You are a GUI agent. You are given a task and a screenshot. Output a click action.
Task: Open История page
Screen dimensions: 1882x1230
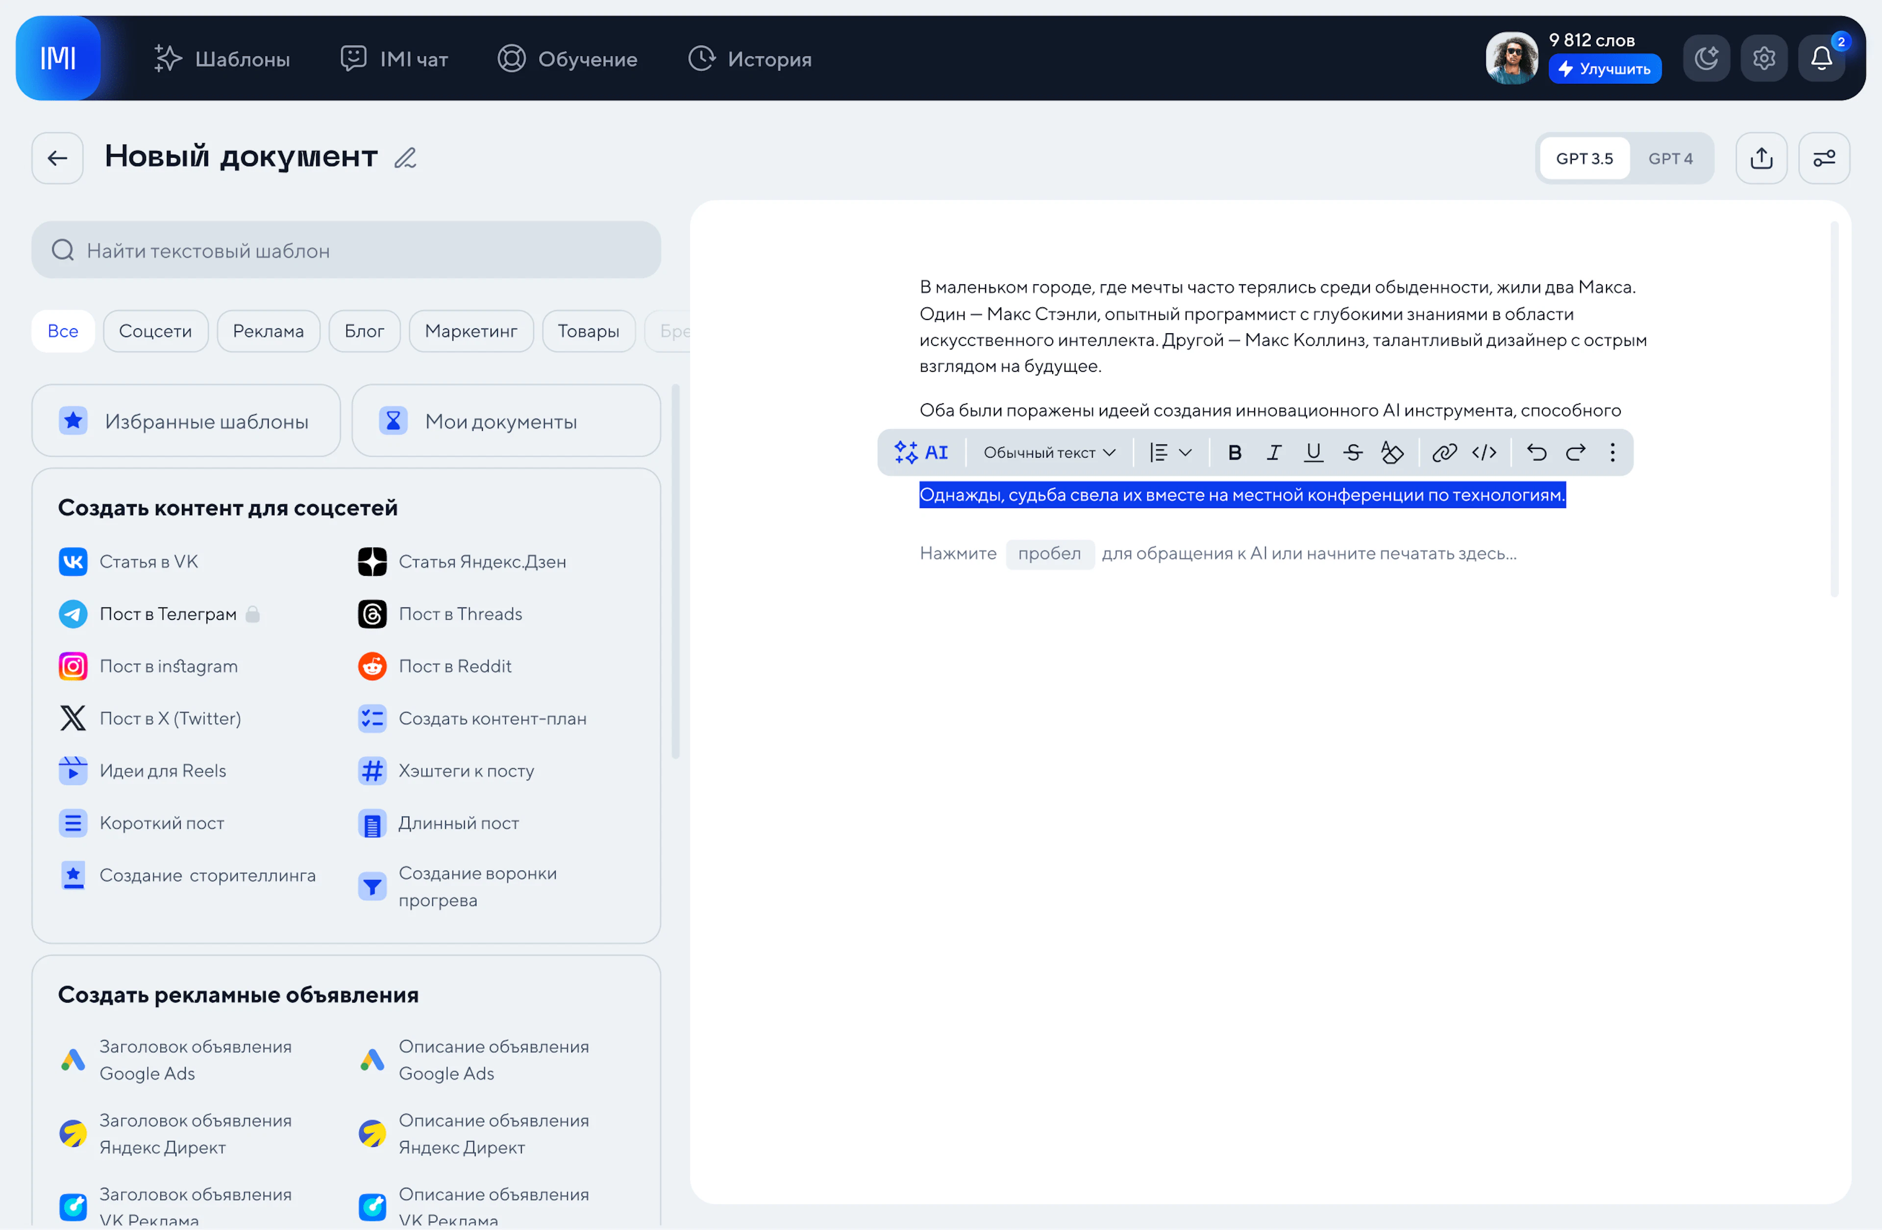point(750,58)
